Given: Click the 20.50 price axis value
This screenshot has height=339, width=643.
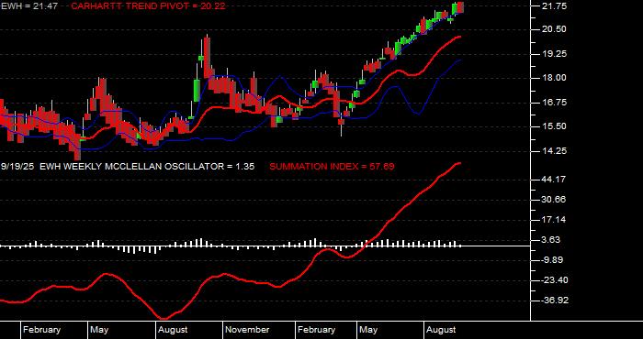Looking at the screenshot, I should (x=555, y=29).
